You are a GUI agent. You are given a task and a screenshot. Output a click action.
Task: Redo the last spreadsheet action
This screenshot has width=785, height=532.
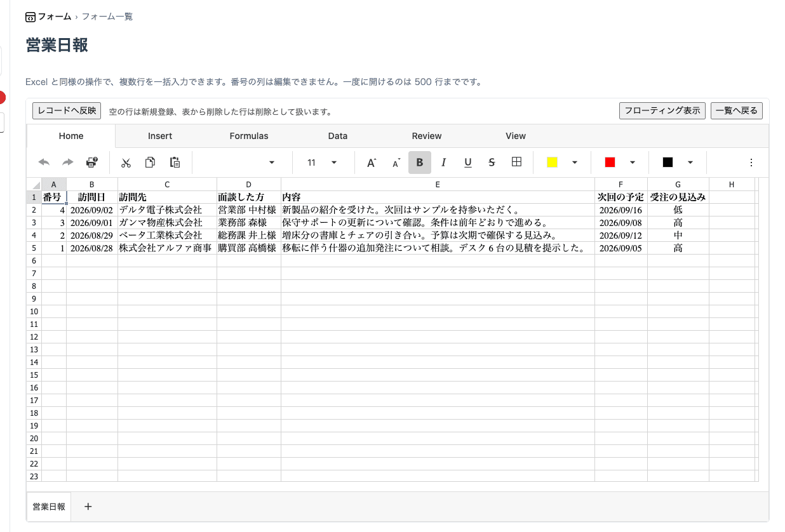pyautogui.click(x=68, y=163)
